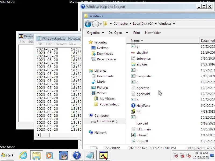Select the ggckdtxt file
215x161 pixels.
[143, 88]
